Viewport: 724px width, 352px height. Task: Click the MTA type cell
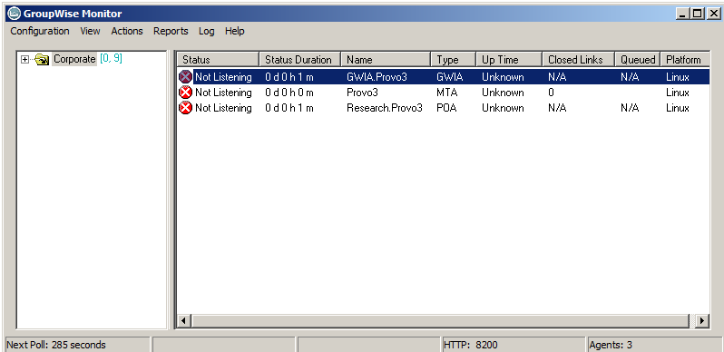point(447,93)
